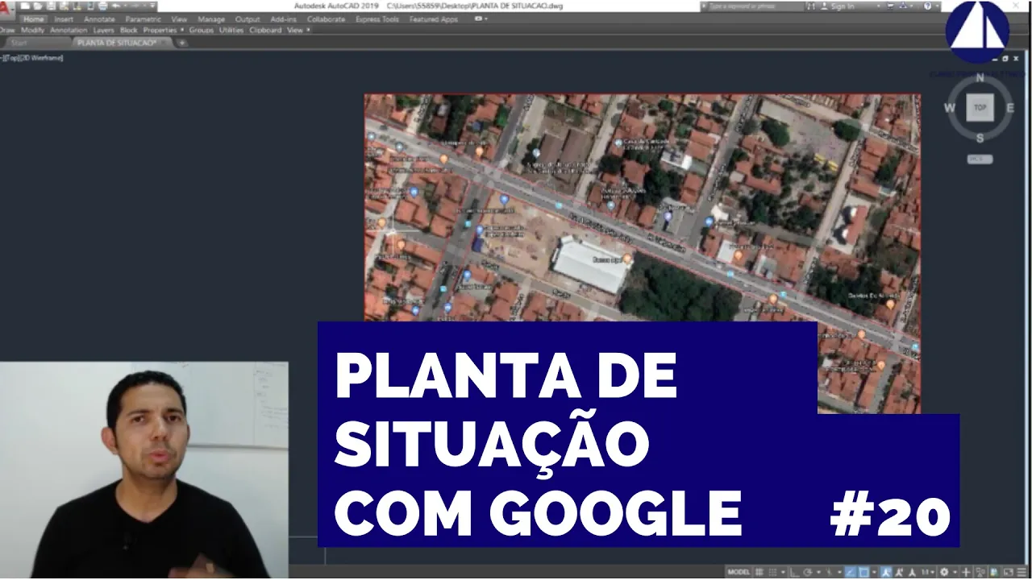This screenshot has width=1032, height=580.
Task: Open the Object Snap settings dropdown arrow
Action: click(875, 572)
